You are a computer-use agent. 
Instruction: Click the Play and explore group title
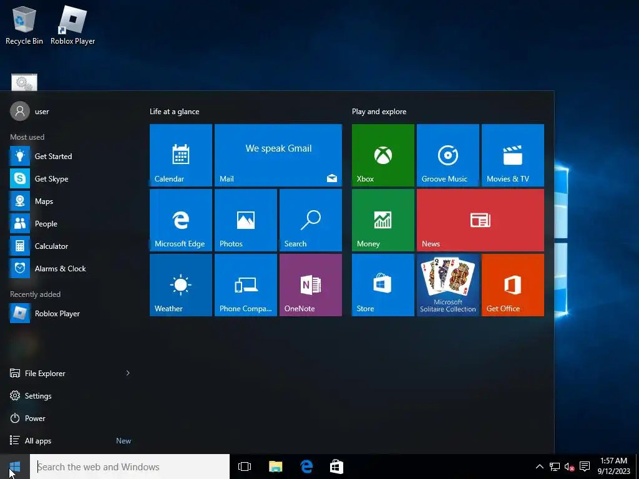coord(379,111)
